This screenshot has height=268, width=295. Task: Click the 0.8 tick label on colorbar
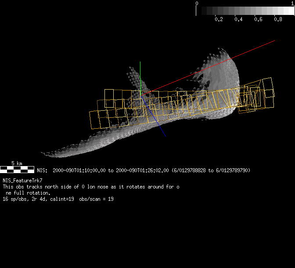pyautogui.click(x=278, y=20)
